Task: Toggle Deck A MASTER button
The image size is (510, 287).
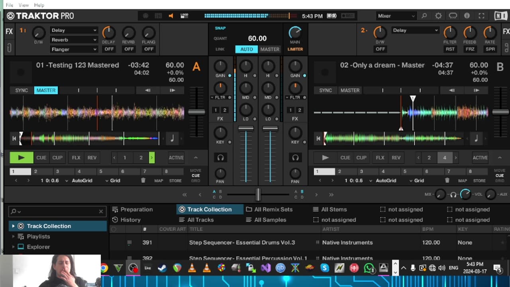Action: [x=46, y=90]
